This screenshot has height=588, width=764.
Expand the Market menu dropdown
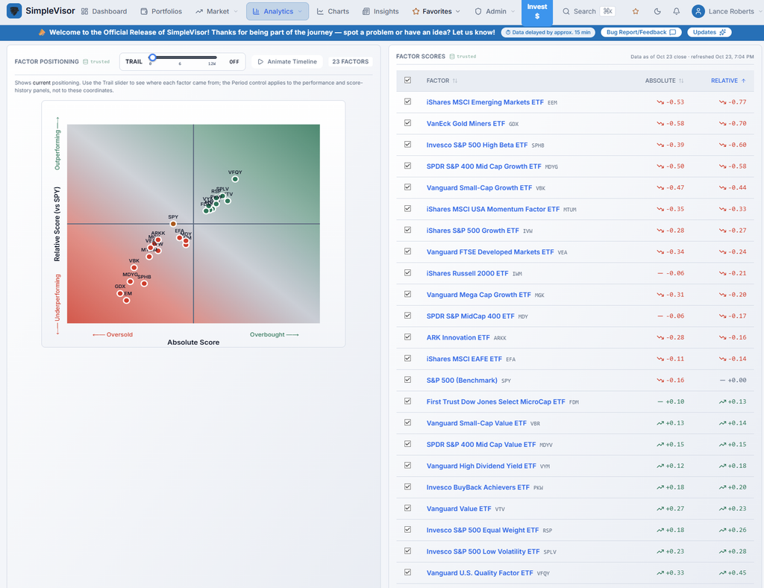[216, 11]
